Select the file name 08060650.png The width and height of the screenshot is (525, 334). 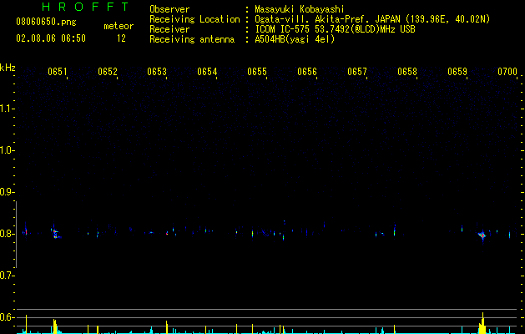[x=46, y=23]
